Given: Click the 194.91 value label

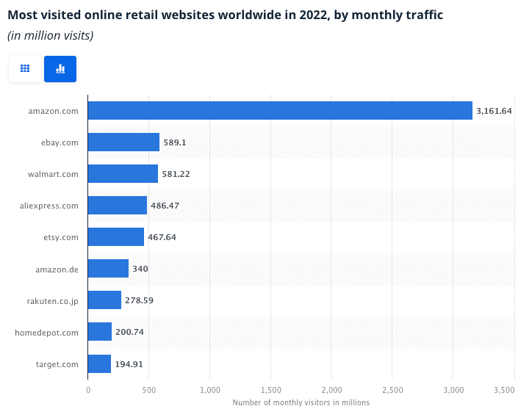Looking at the screenshot, I should click(129, 364).
